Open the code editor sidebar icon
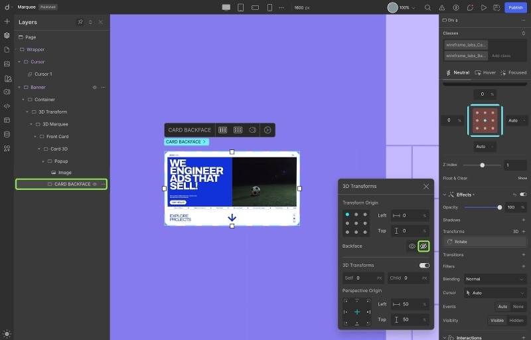This screenshot has height=340, width=531. (7, 106)
